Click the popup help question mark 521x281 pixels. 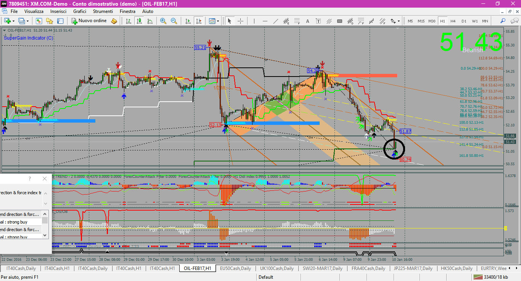tap(30, 179)
